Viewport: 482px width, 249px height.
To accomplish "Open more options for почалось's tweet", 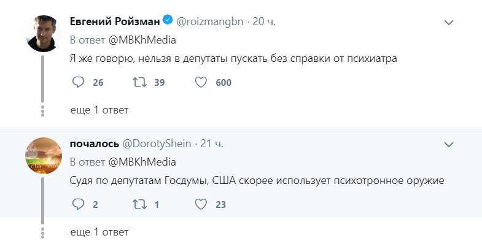I will pos(449,145).
